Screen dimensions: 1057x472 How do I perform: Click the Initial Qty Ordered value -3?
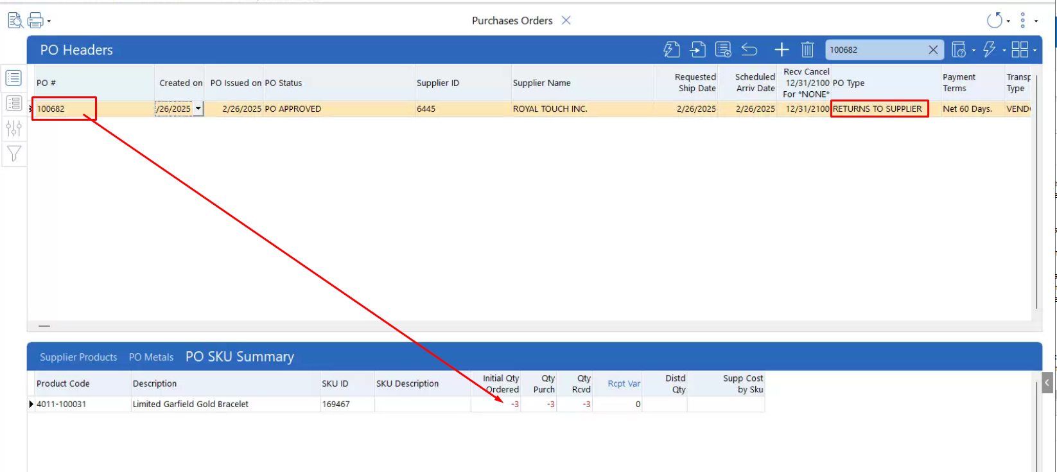(x=496, y=404)
